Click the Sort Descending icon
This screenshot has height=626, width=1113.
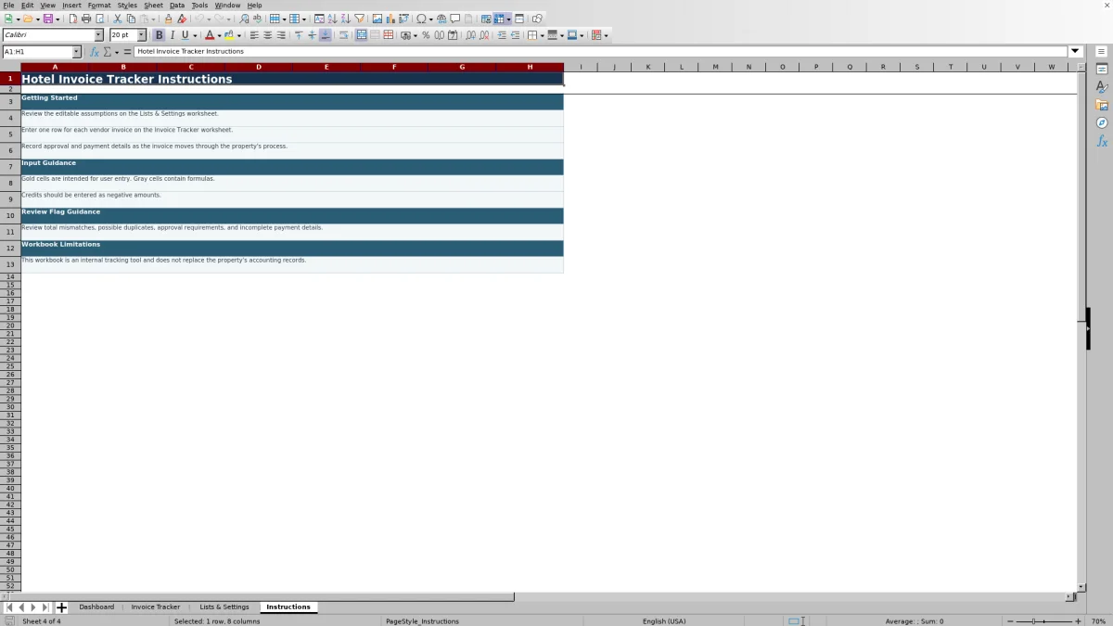(345, 19)
